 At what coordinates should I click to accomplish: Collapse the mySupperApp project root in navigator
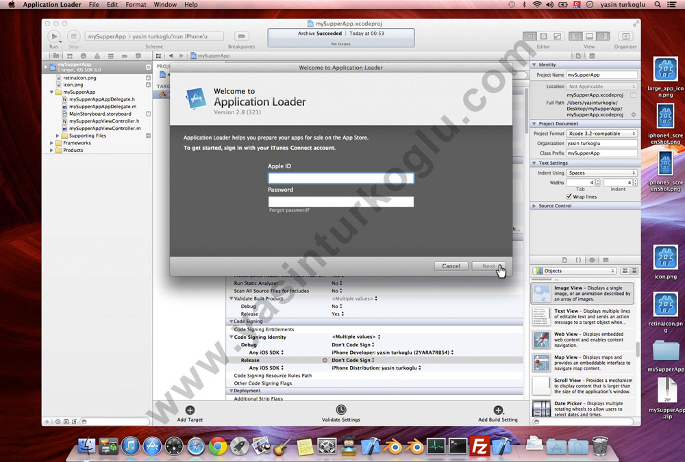coord(45,67)
